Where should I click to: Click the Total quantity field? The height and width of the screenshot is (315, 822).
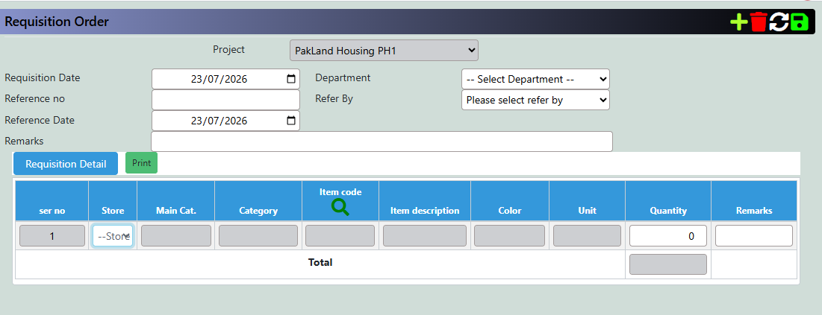[x=668, y=264]
